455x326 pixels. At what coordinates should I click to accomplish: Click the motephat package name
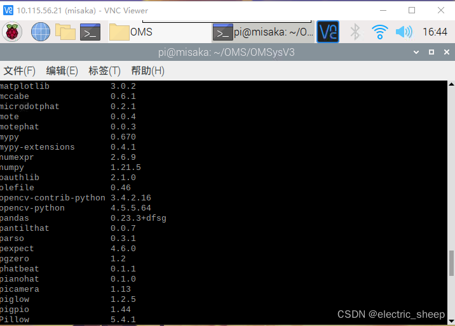coord(19,127)
